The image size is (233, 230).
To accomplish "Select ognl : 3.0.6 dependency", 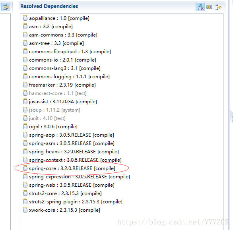I will point(50,127).
